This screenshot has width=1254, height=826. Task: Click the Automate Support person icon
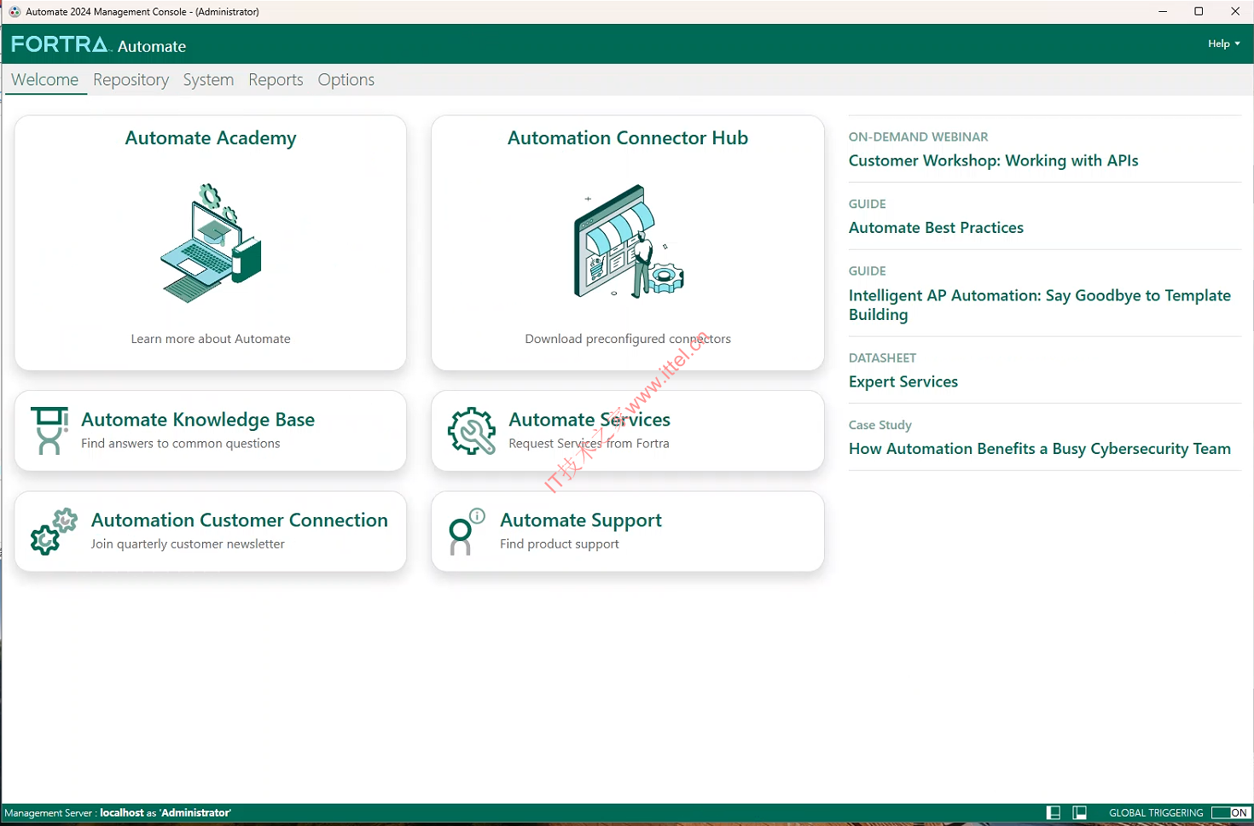click(467, 531)
